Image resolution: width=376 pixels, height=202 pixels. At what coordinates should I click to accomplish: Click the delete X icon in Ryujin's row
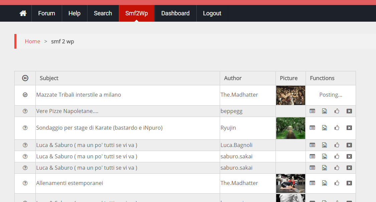click(x=349, y=128)
